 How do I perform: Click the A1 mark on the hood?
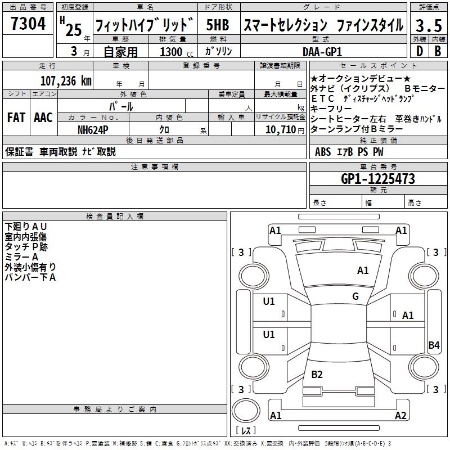363,271
